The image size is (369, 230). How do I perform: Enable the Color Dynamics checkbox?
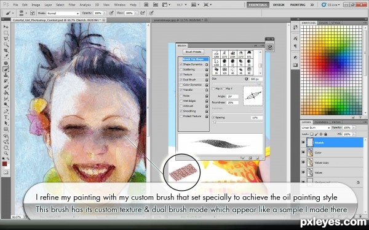181,85
